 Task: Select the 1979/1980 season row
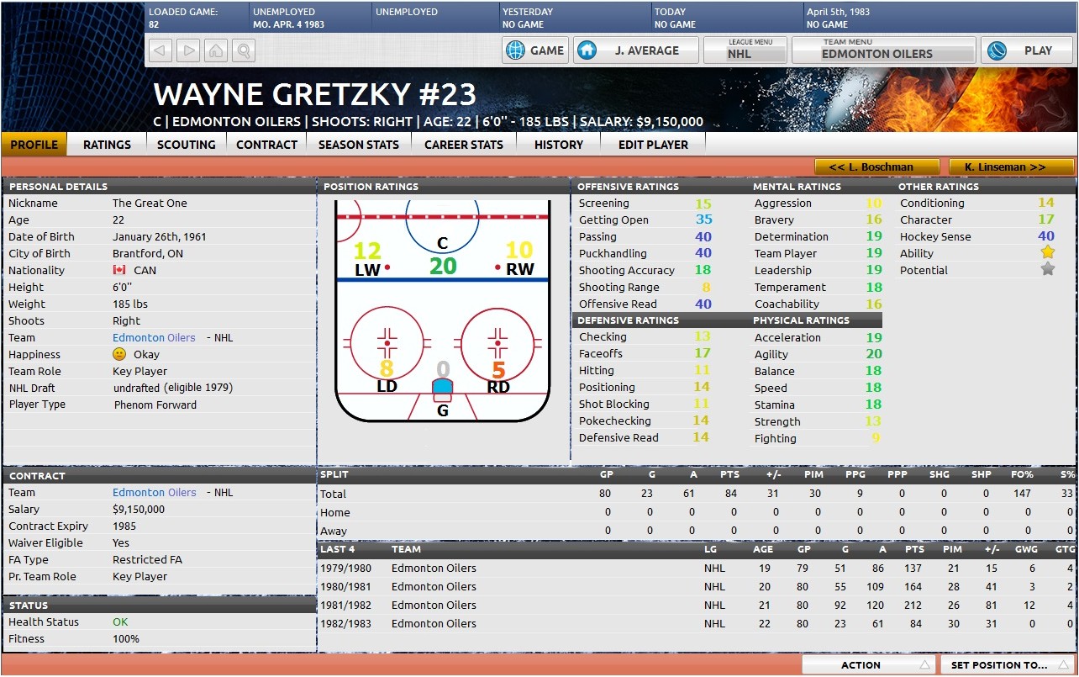[x=697, y=568]
